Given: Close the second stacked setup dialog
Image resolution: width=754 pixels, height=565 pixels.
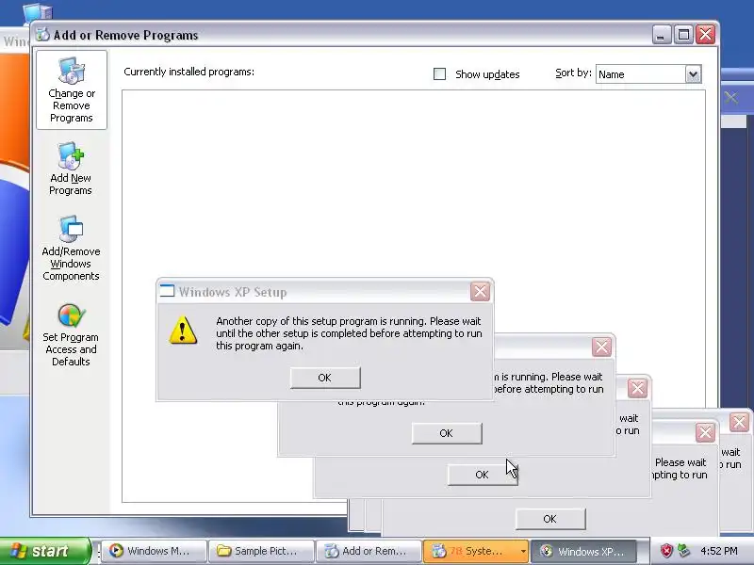Looking at the screenshot, I should click(601, 347).
